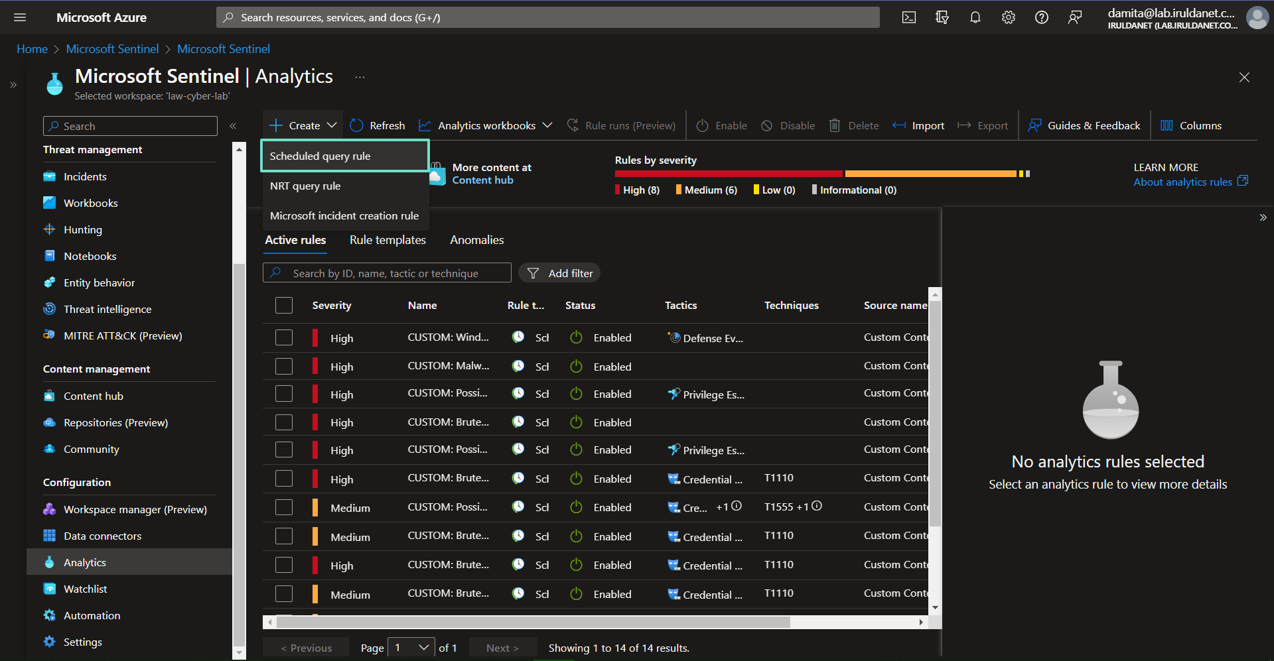Click the High (8) severity legend swatch

point(618,190)
